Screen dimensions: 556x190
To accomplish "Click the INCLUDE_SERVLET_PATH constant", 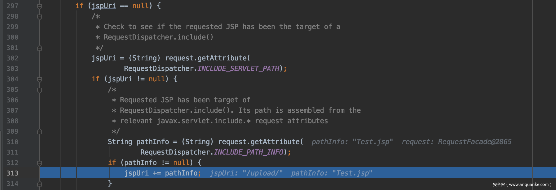I will (238, 69).
